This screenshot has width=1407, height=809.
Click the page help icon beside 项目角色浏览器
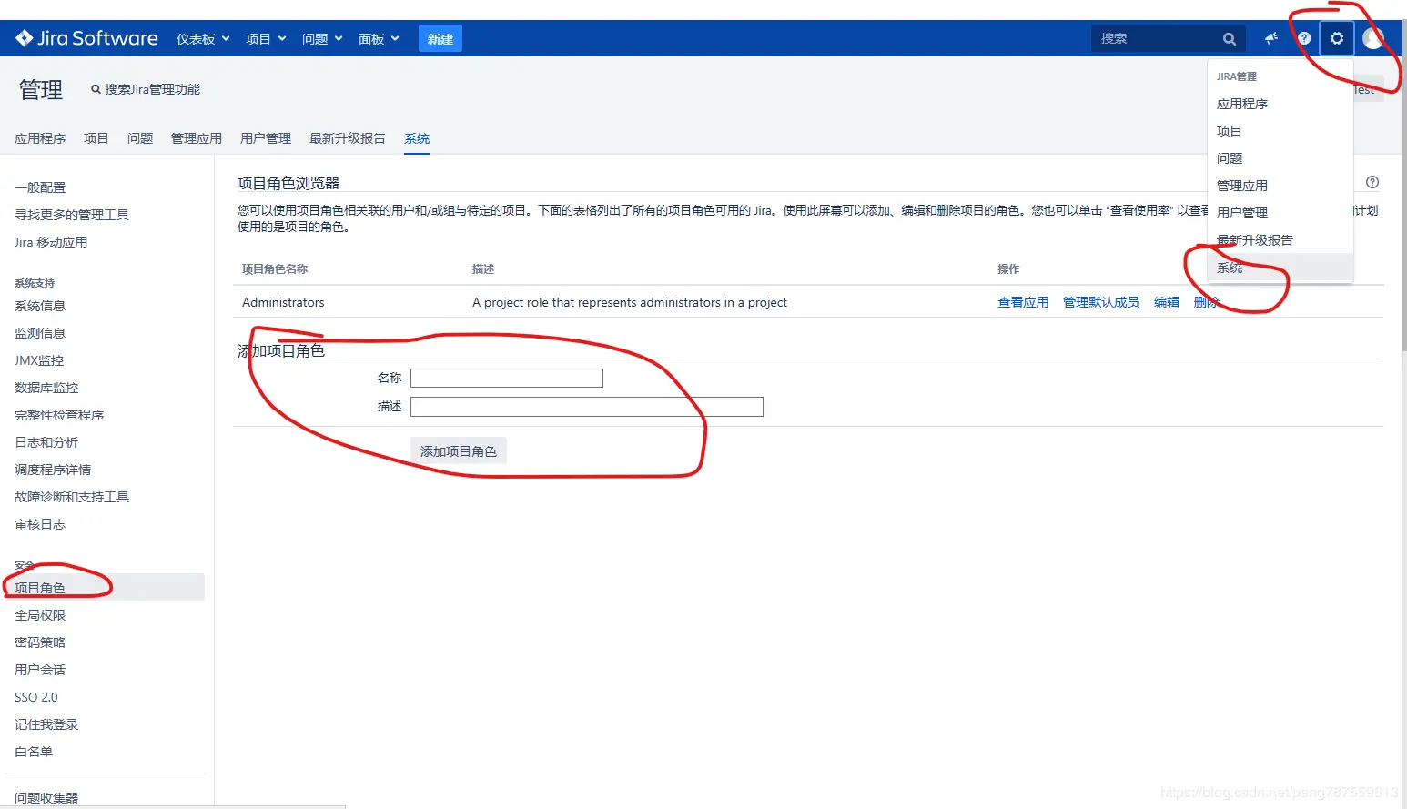point(1372,182)
